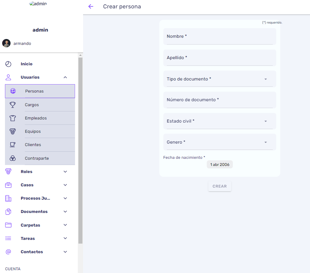This screenshot has width=310, height=273.
Task: Open the Tipo de documento dropdown
Action: point(220,79)
